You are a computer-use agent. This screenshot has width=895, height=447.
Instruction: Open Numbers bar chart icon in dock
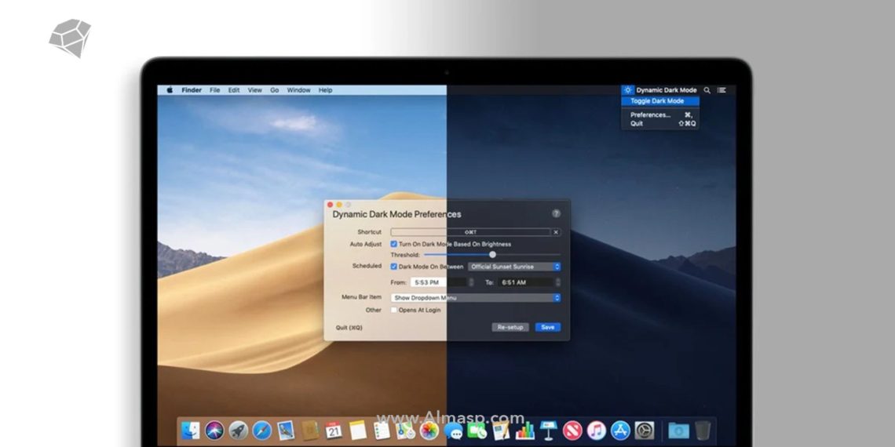point(524,431)
